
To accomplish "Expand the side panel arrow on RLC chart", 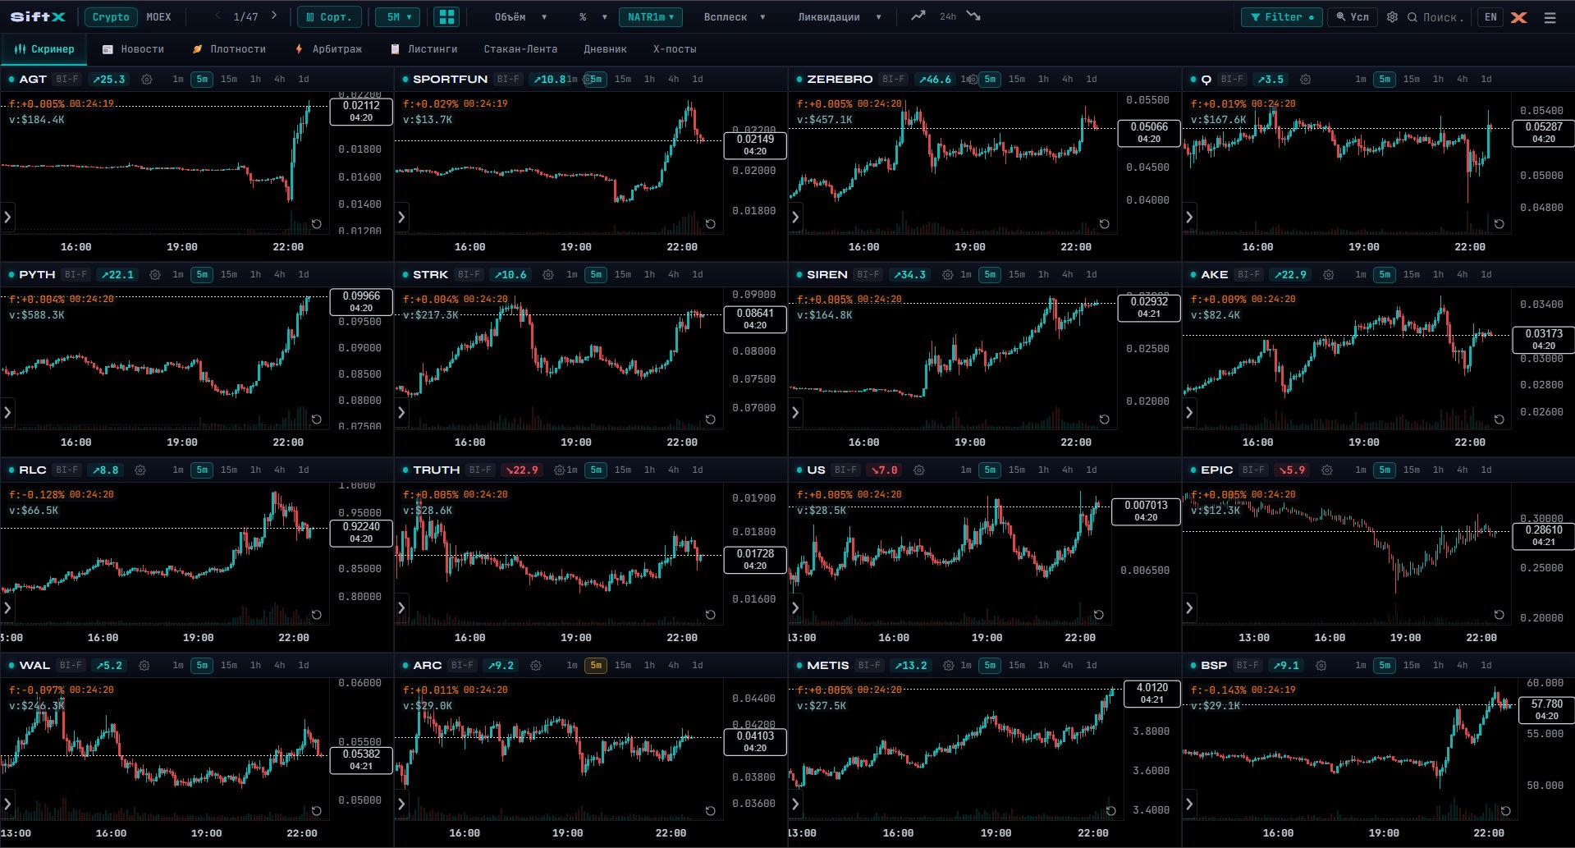I will [7, 607].
